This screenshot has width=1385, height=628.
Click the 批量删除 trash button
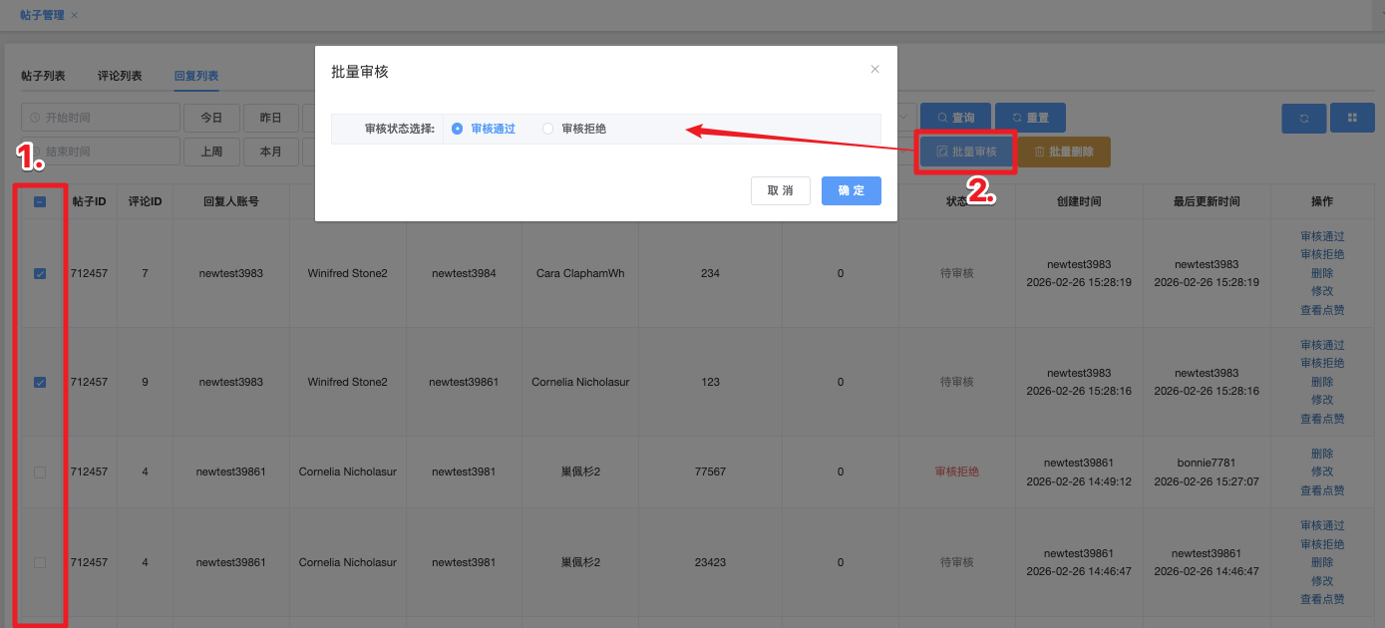pyautogui.click(x=1063, y=153)
